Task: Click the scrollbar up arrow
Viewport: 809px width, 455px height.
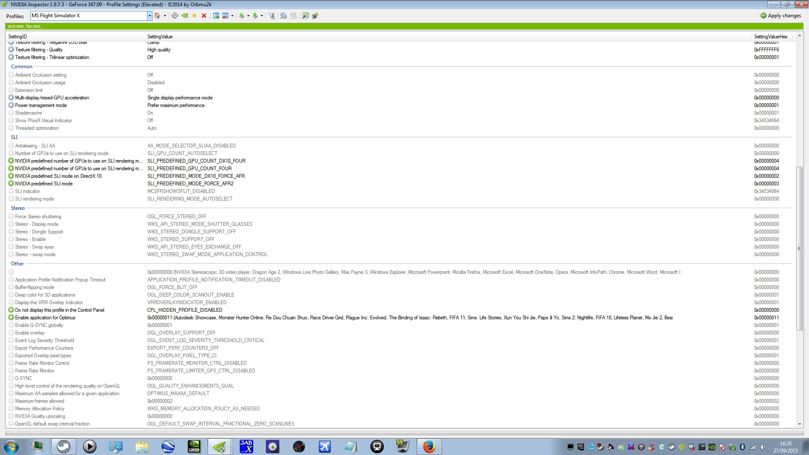Action: click(x=799, y=36)
